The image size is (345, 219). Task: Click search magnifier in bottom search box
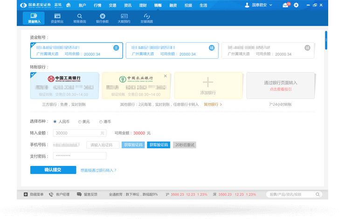coord(317,194)
